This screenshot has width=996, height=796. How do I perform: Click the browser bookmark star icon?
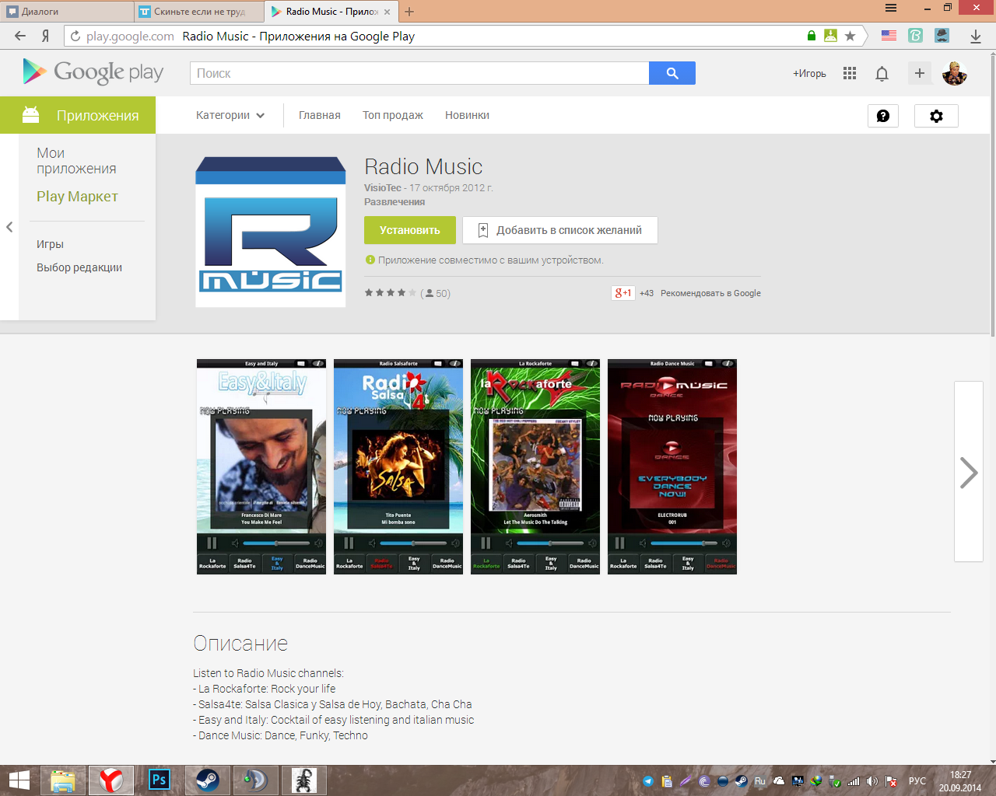(x=850, y=36)
